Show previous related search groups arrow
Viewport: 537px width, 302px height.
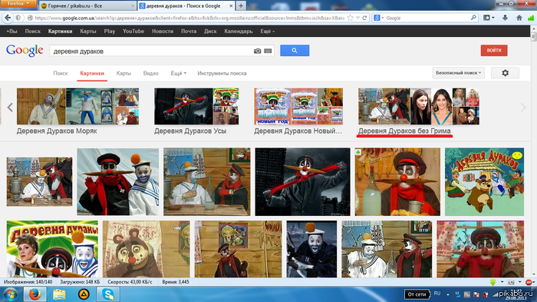click(10, 108)
